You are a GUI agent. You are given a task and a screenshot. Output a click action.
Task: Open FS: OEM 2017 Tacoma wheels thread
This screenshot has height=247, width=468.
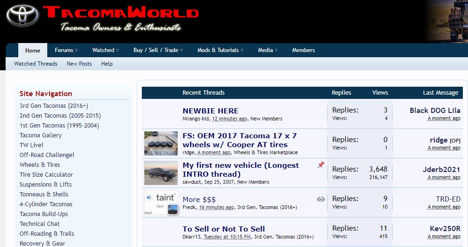point(240,140)
